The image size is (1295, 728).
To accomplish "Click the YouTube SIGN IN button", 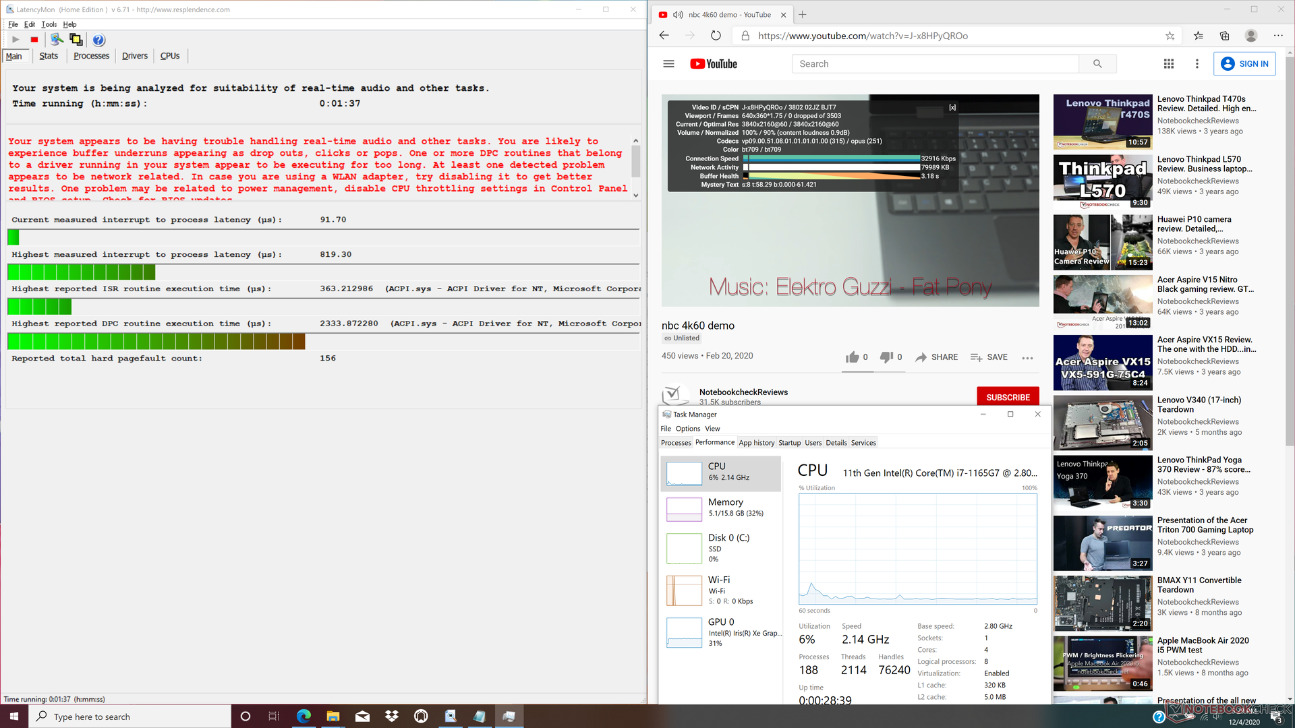I will click(x=1244, y=63).
